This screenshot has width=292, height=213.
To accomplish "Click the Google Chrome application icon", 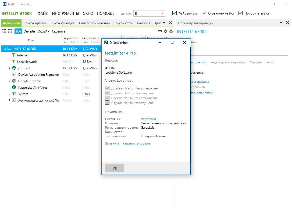I will 14,81.
